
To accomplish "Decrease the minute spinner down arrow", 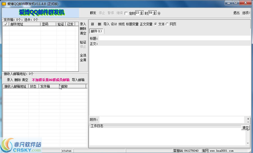I will click(155, 14).
